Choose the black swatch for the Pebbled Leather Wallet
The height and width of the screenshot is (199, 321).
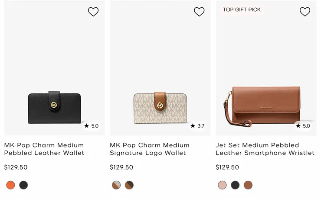23,185
